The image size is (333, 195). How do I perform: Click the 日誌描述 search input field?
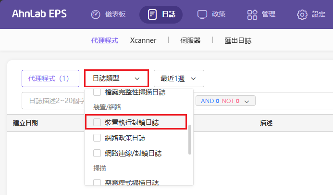pos(53,101)
